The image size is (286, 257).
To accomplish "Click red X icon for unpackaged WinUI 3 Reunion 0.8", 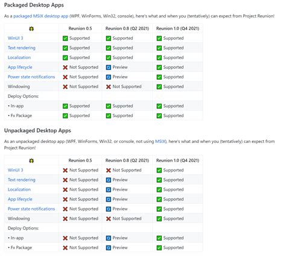I will pos(109,170).
